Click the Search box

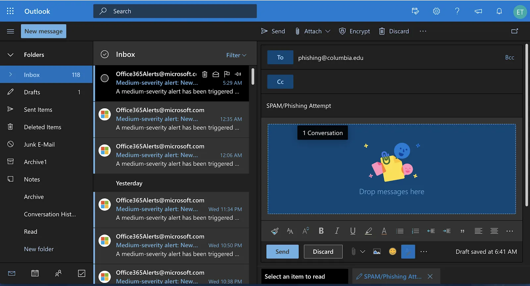click(175, 11)
